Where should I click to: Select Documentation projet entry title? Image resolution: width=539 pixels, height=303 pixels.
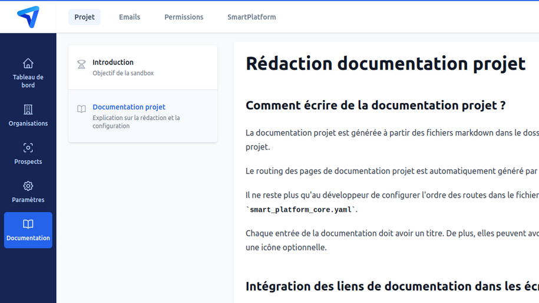coord(129,107)
